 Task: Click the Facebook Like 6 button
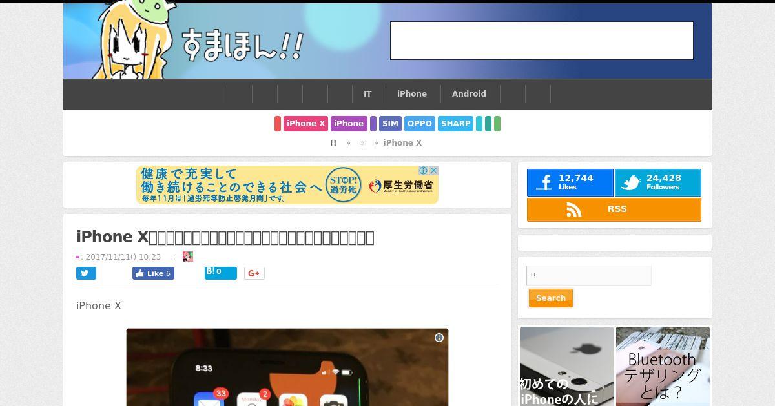[x=153, y=273]
